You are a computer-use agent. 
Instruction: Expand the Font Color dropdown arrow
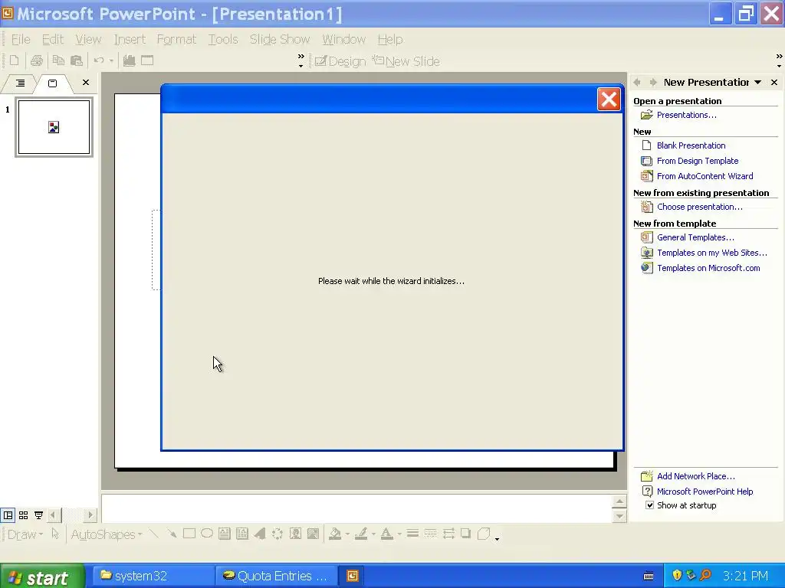pos(399,534)
